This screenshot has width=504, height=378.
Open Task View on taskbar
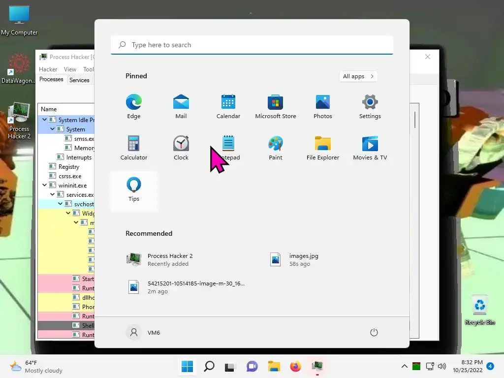point(229,366)
